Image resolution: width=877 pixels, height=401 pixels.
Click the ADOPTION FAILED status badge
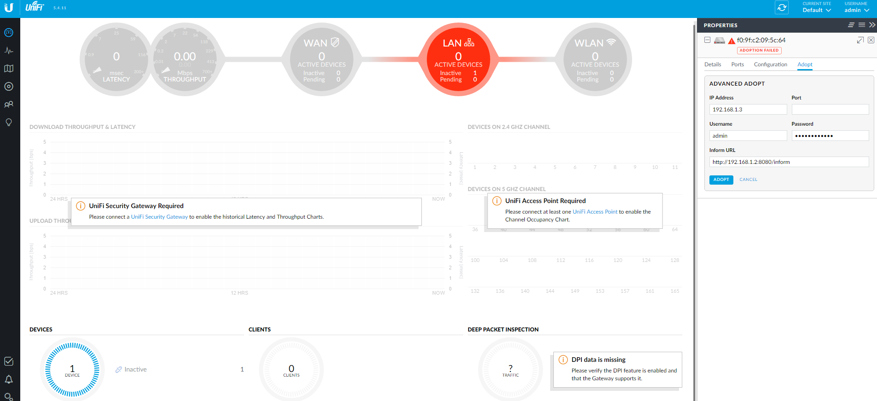[759, 50]
